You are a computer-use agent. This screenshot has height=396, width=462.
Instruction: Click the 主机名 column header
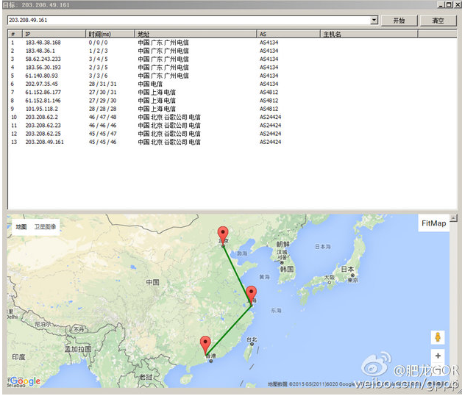(x=333, y=34)
